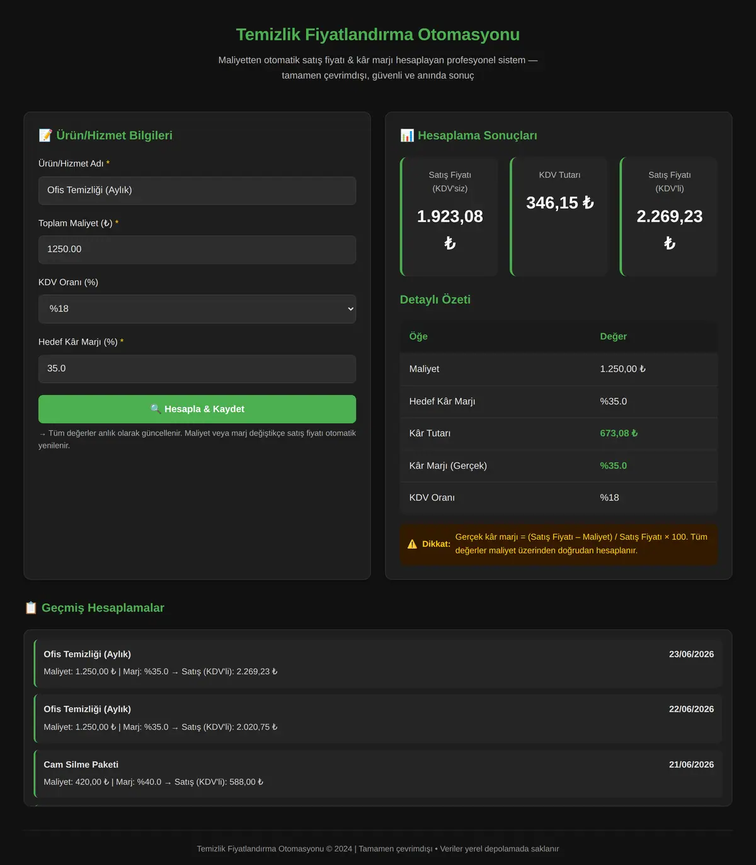Viewport: 756px width, 865px height.
Task: Click the Detaylı Özeti heading
Action: pyautogui.click(x=435, y=300)
